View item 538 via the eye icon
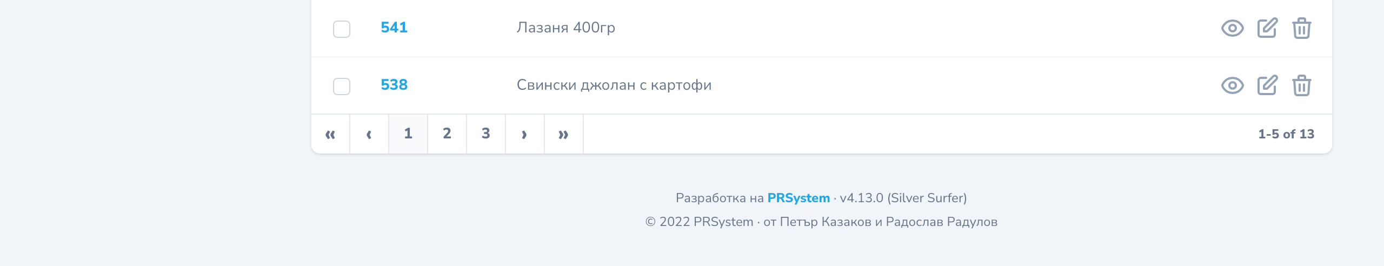 (1232, 85)
